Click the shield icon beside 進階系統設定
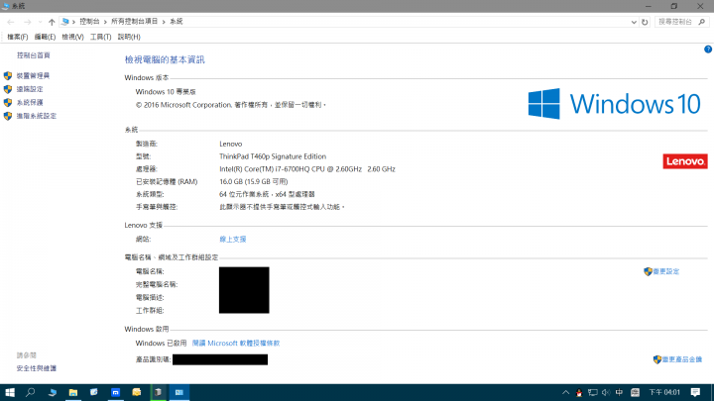Image resolution: width=714 pixels, height=401 pixels. (x=8, y=116)
